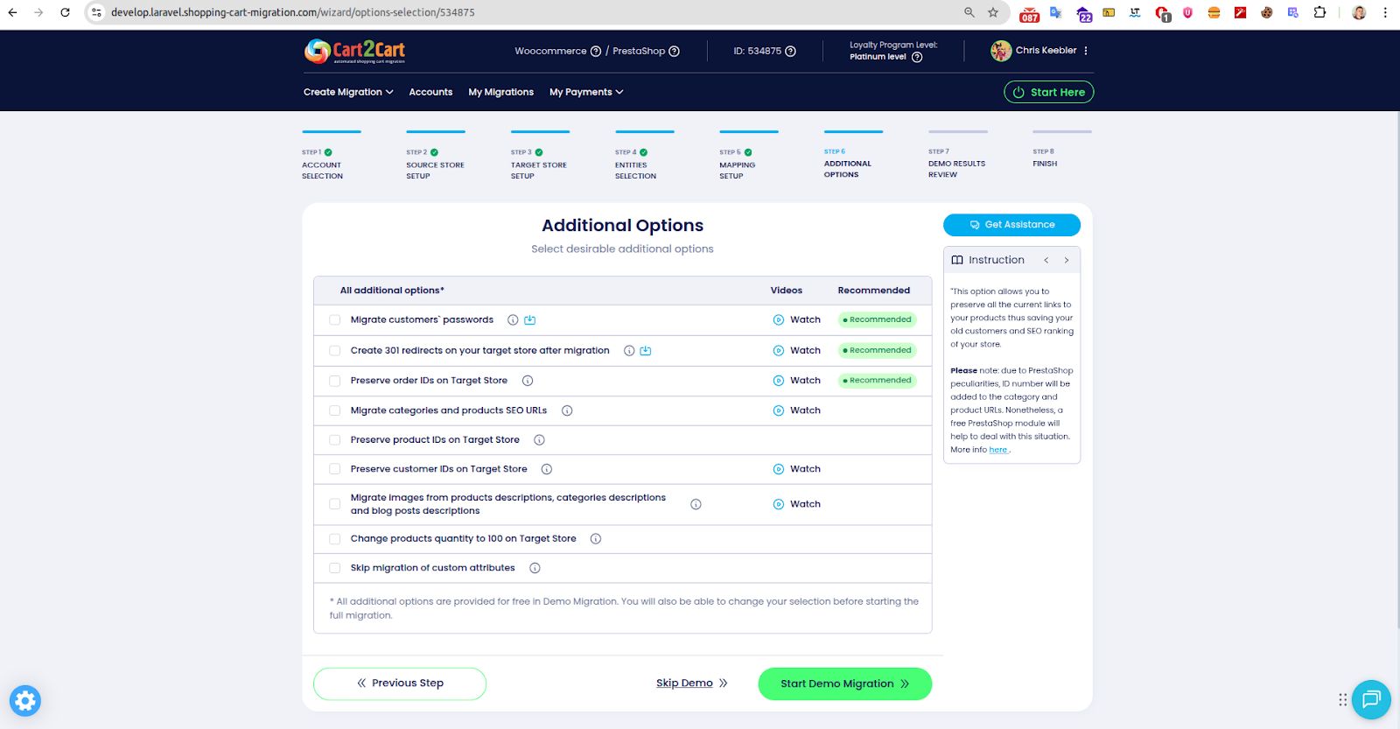
Task: Open the browser three-dot menu
Action: click(x=1385, y=12)
